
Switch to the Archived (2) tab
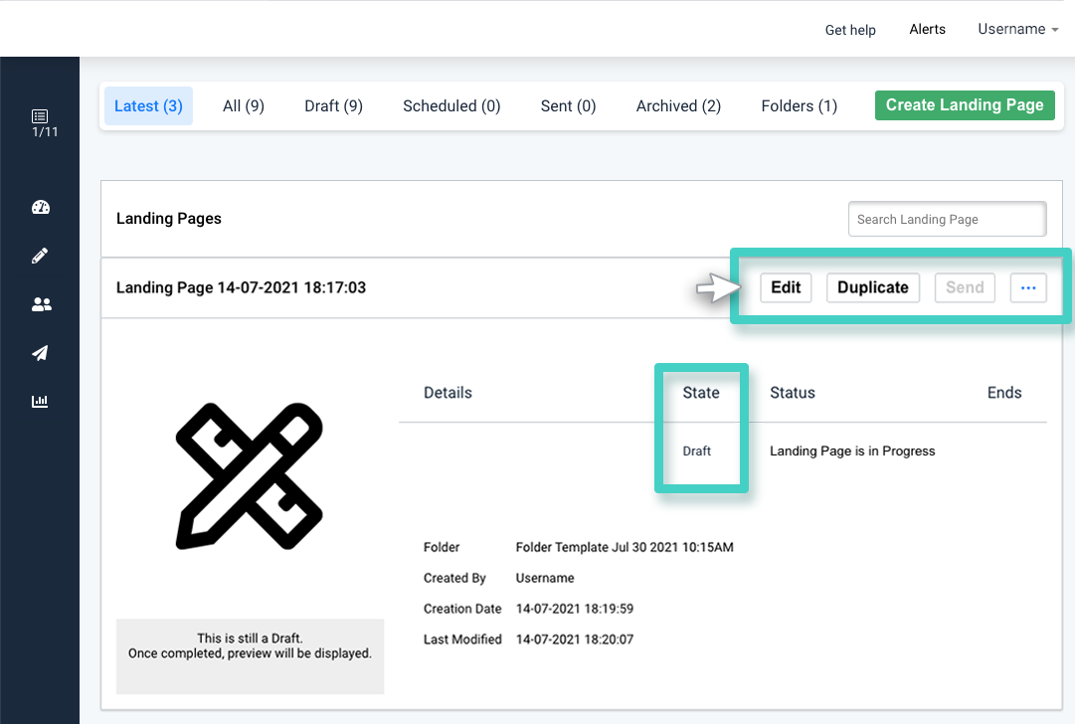678,106
